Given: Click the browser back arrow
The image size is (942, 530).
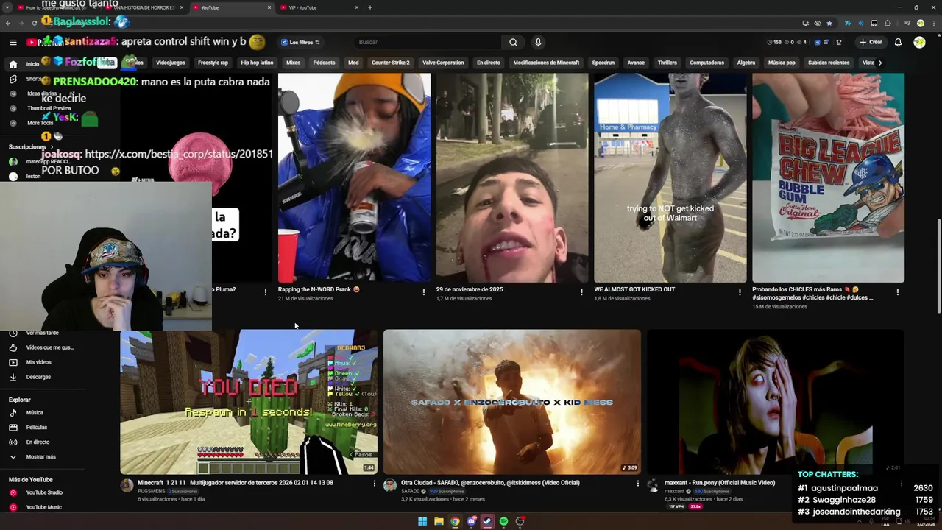Looking at the screenshot, I should [x=9, y=23].
